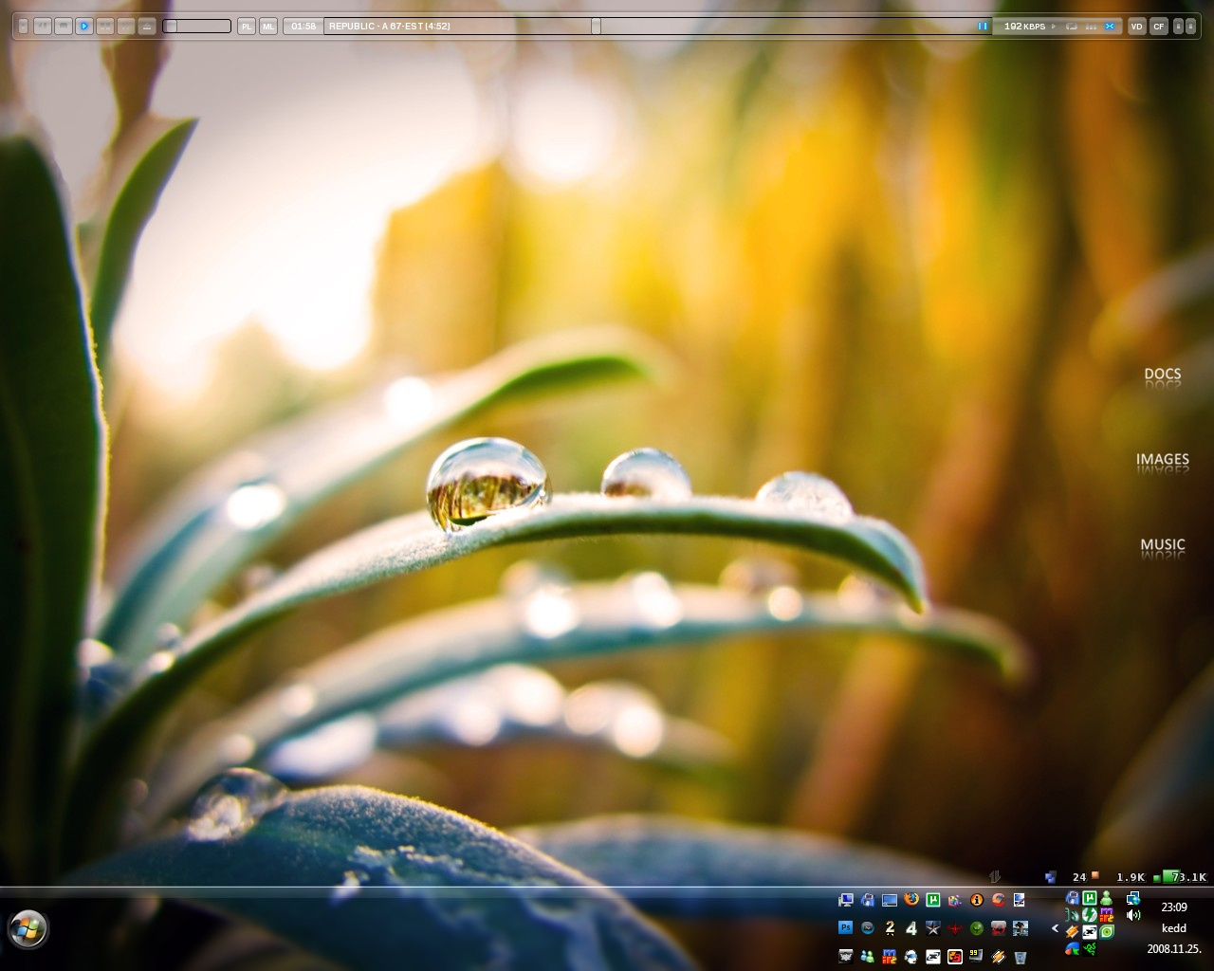The height and width of the screenshot is (971, 1214).
Task: Click the date 2008.11.25. in the taskbar
Action: (x=1174, y=949)
